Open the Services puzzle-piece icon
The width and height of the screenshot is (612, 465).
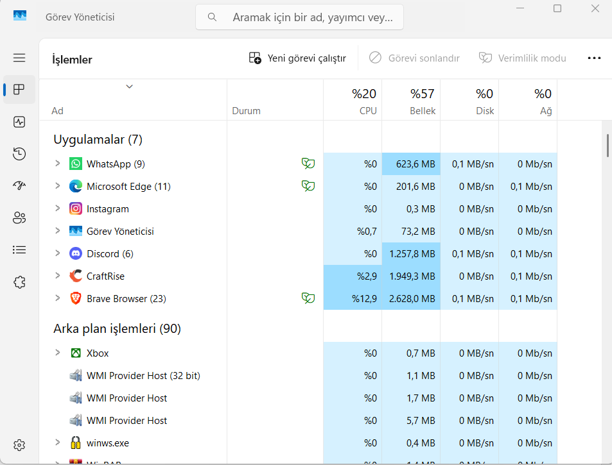(19, 282)
